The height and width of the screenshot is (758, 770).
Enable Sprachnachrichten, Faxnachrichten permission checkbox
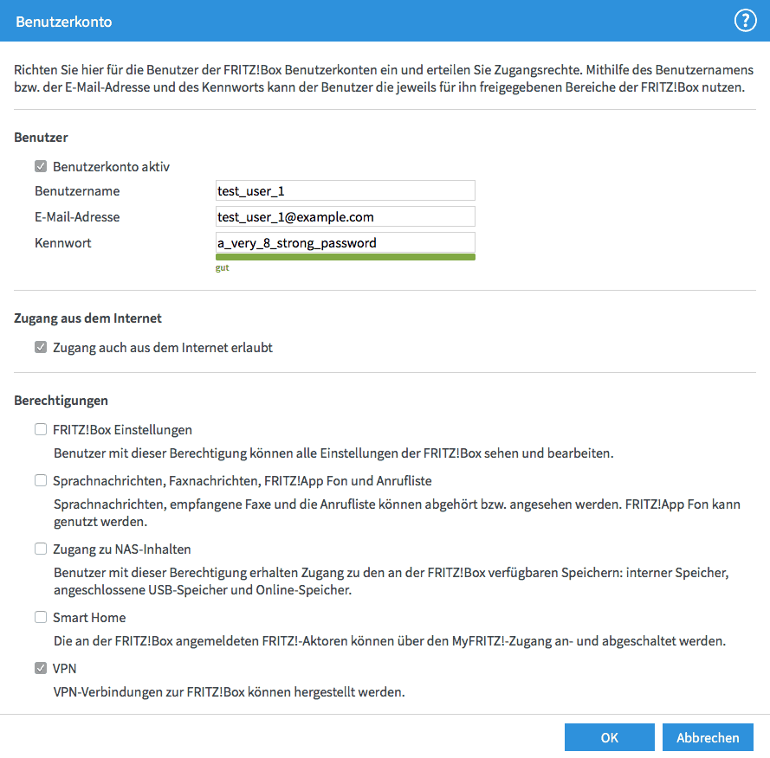point(41,481)
